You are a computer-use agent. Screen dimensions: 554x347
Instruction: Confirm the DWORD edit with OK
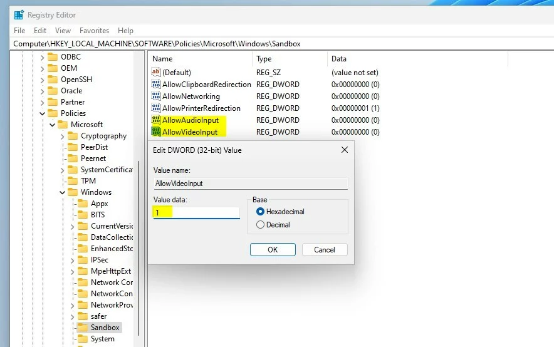pos(273,249)
